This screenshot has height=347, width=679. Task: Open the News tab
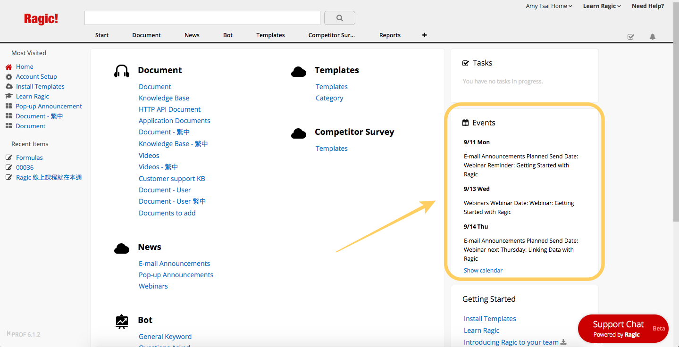point(192,35)
